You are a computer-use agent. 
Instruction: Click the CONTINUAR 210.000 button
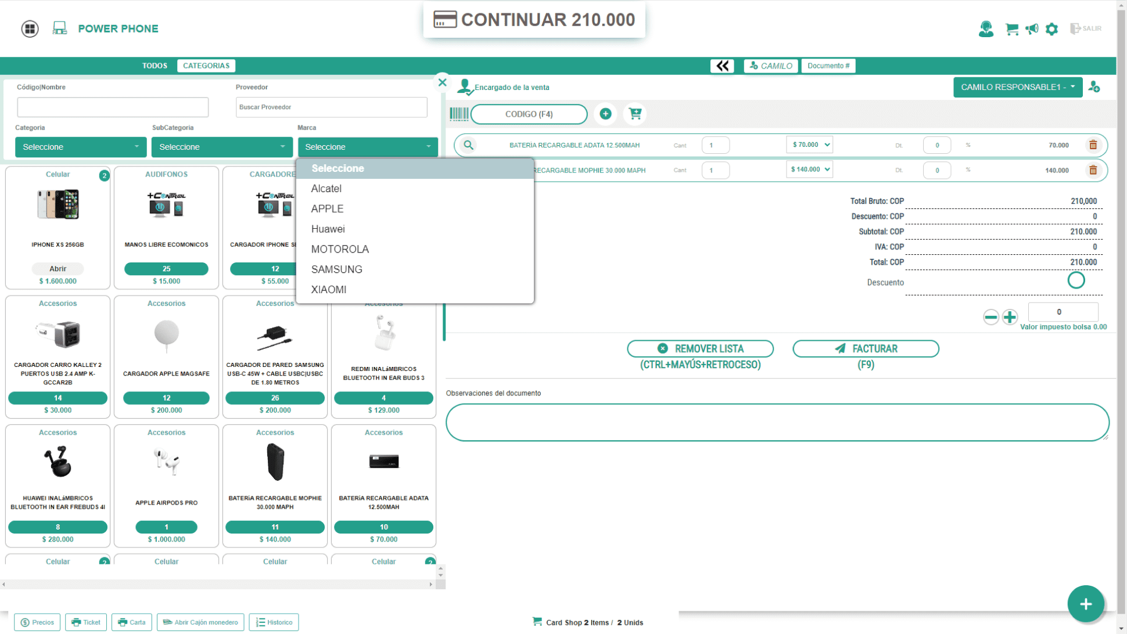tap(534, 20)
